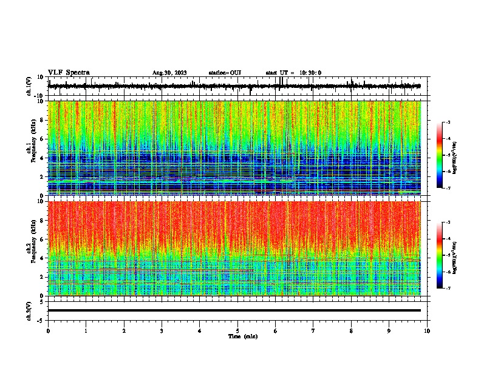Click the "3" tick on the time axis
This screenshot has width=481, height=371.
[x=162, y=331]
